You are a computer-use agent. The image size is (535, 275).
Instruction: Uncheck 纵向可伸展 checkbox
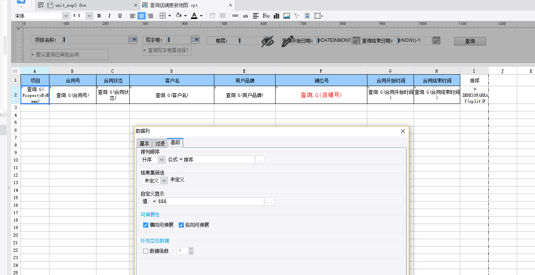(x=181, y=225)
